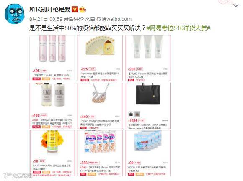
Task: Open the 微博weibo.com source link
Action: (x=114, y=19)
